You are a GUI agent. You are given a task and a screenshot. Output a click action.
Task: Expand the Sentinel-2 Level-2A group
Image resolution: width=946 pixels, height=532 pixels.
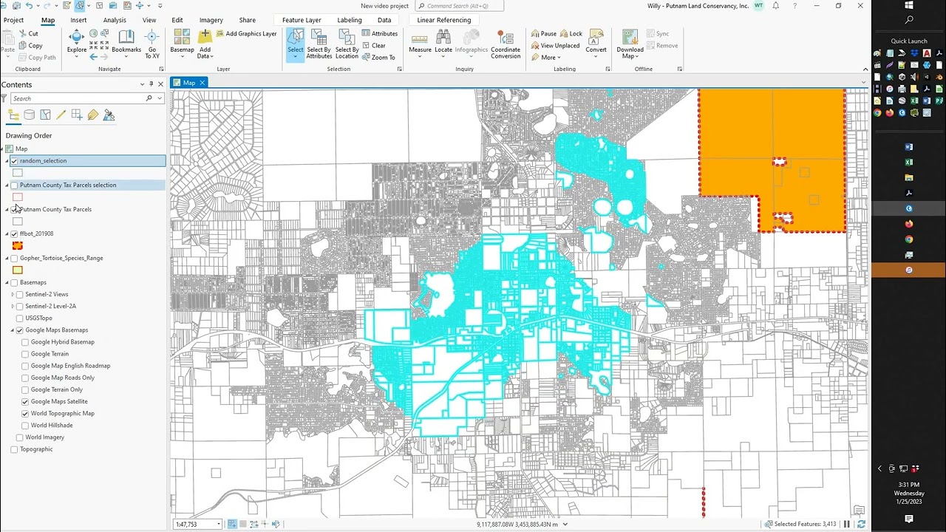click(x=13, y=306)
